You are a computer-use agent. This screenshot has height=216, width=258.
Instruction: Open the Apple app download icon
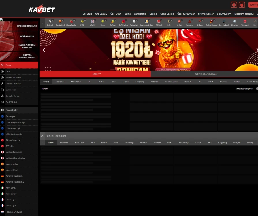tap(242, 5)
